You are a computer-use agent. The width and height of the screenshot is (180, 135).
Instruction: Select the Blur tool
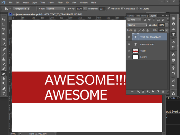point(4,79)
